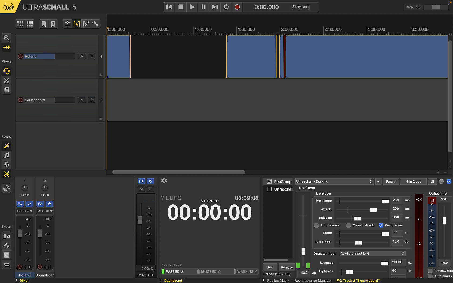Enable the Auto release checkbox
453x283 pixels.
(x=317, y=225)
